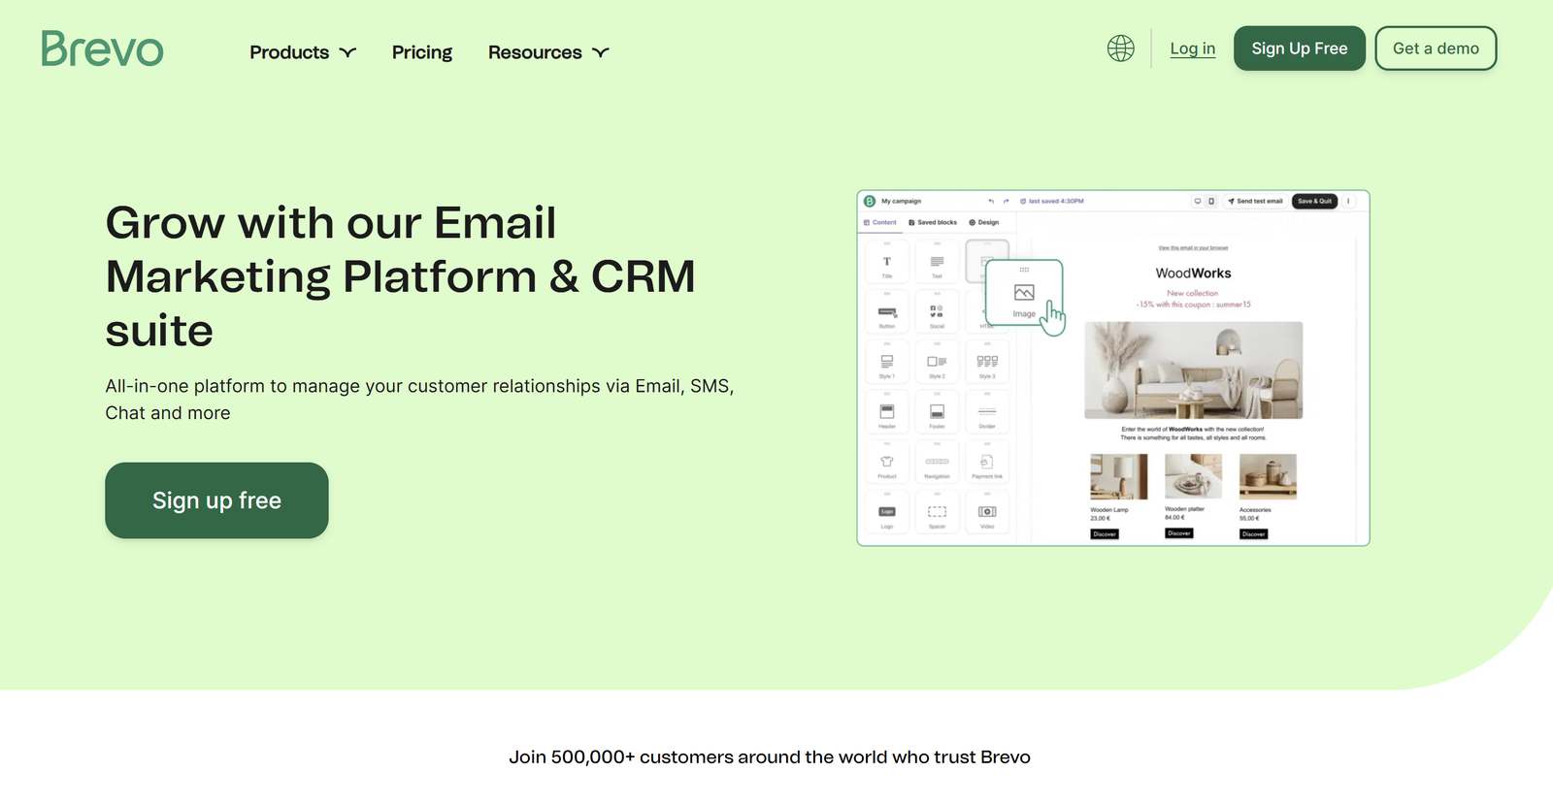Select the Button block in editor preview
1553x804 pixels.
(x=887, y=312)
